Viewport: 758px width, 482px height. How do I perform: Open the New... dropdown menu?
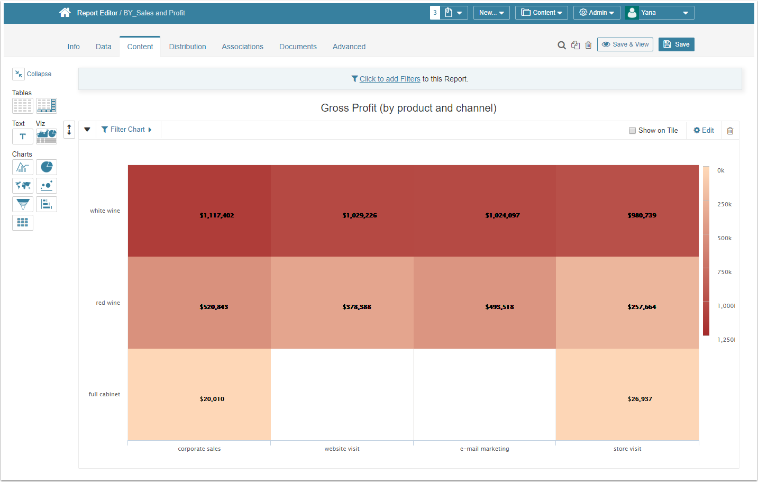(x=491, y=13)
